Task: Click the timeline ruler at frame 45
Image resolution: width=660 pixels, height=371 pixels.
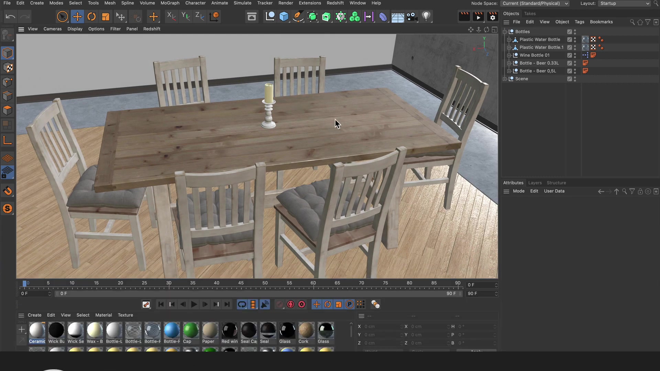Action: 241,283
